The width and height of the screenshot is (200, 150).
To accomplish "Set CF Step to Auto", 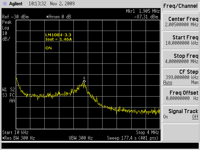I will pos(167,82).
